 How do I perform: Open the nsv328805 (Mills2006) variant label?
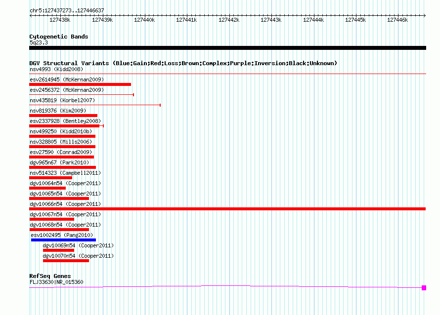[61, 142]
